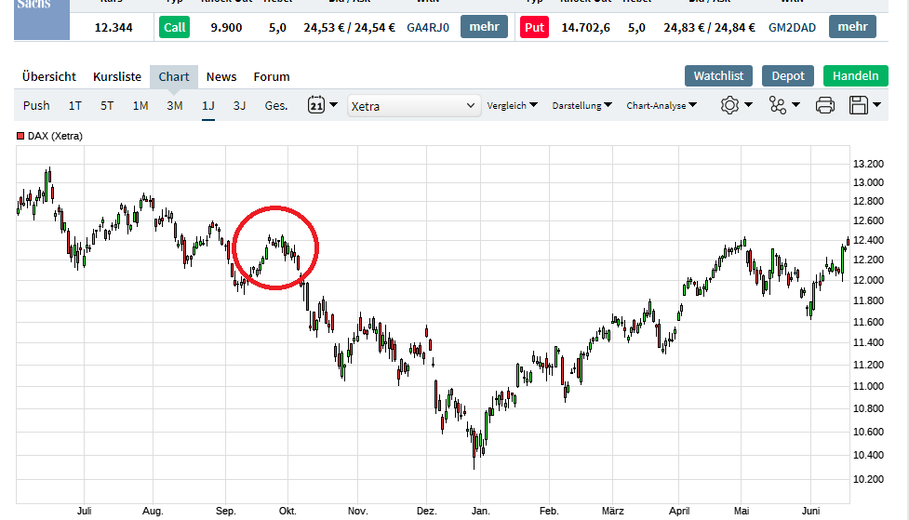Screen dimensions: 909x520
Task: Click the Juni label on time axis
Action: [x=811, y=511]
